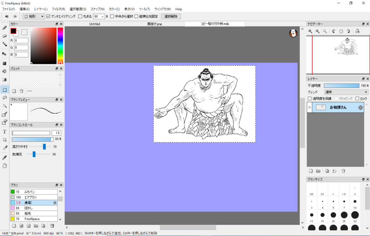
Task: Click the navigator flip horizontal icon
Action: (357, 31)
